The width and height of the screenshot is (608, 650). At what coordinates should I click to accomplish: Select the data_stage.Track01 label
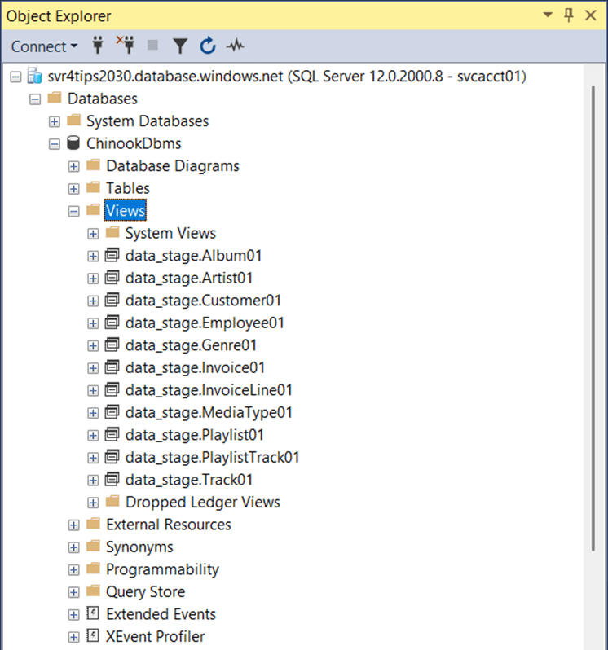pyautogui.click(x=189, y=480)
